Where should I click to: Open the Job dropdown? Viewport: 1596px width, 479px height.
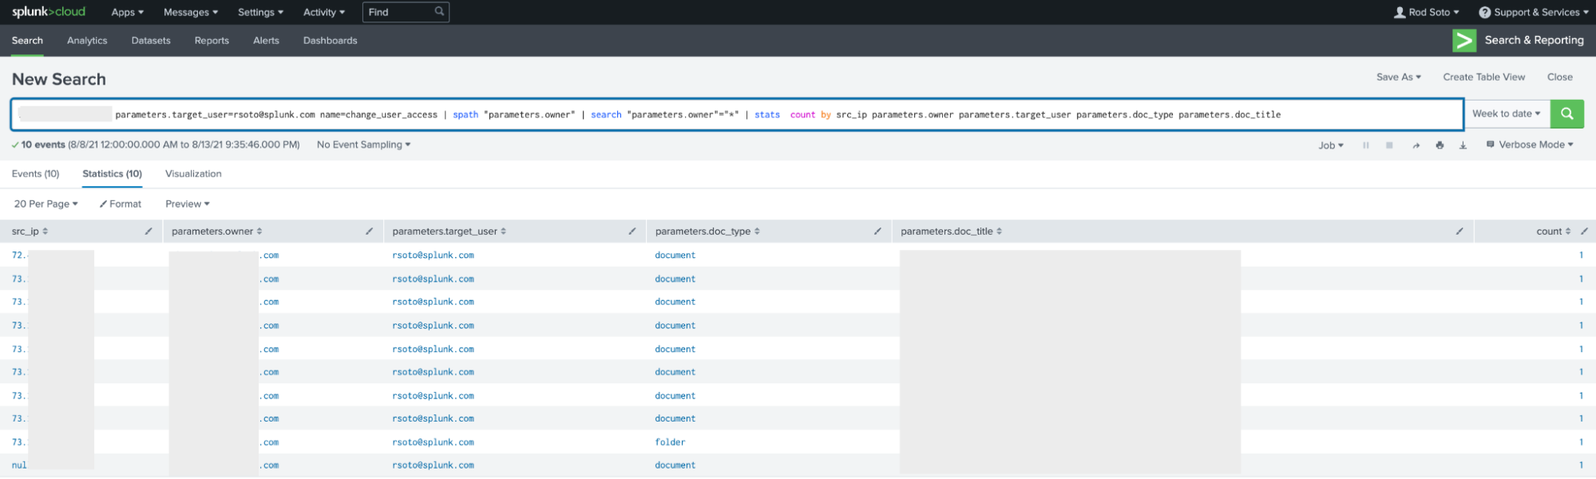[x=1330, y=145]
